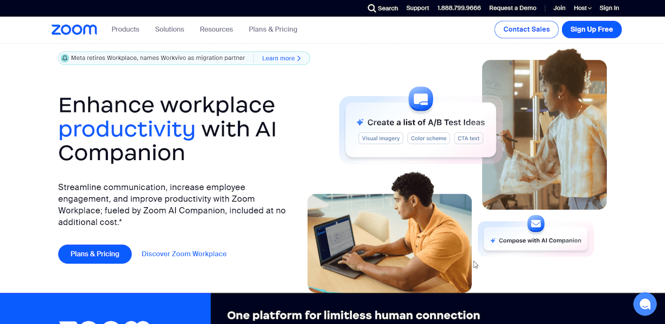Open Plans & Pricing in the navigation bar

273,29
